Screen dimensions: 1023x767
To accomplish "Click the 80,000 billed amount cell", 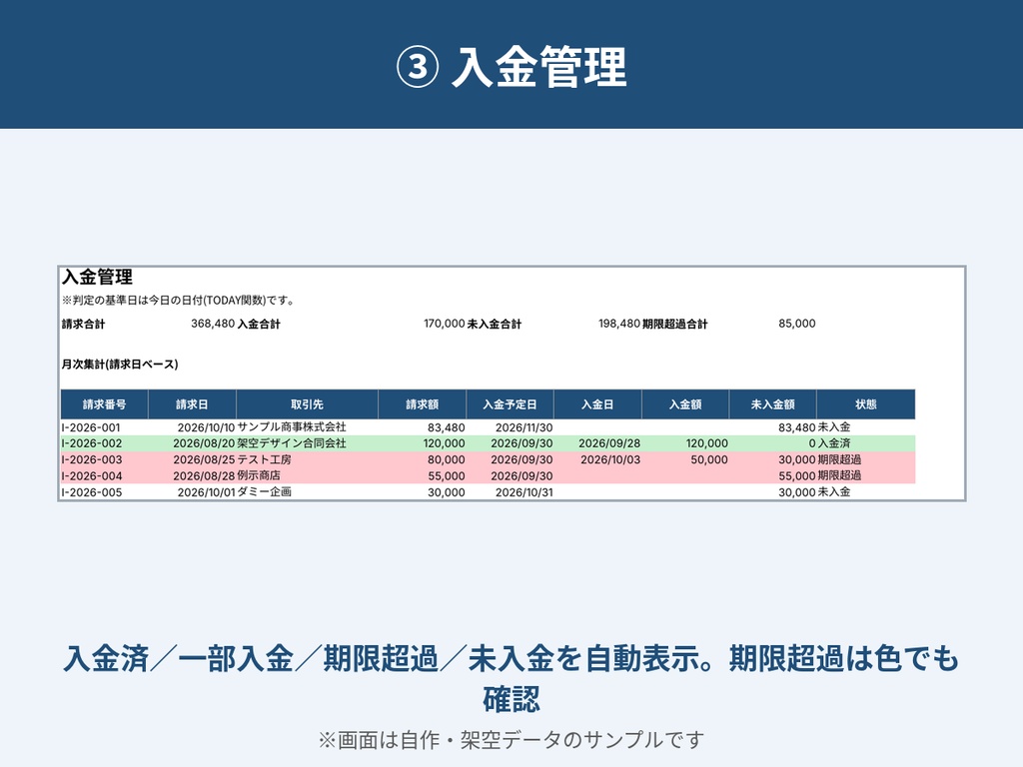I will click(447, 459).
